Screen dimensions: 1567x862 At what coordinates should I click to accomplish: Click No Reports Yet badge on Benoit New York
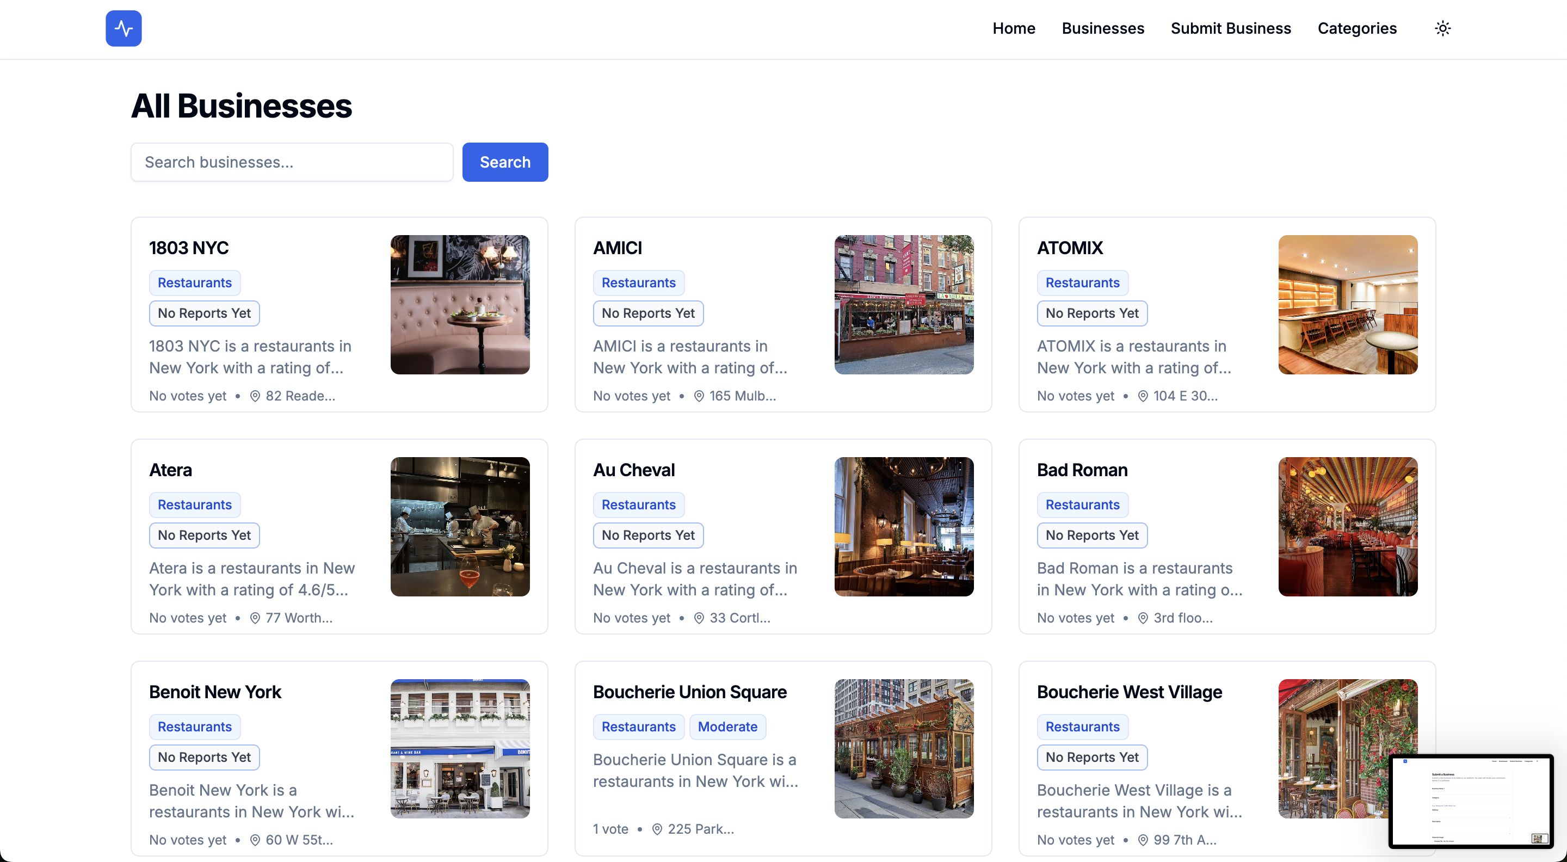click(x=205, y=758)
